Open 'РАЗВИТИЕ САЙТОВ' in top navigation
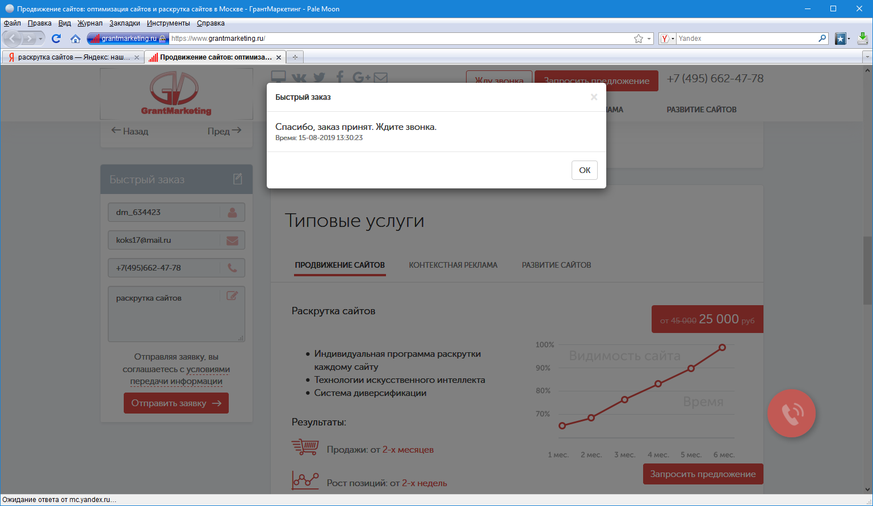Image resolution: width=873 pixels, height=506 pixels. pyautogui.click(x=702, y=109)
